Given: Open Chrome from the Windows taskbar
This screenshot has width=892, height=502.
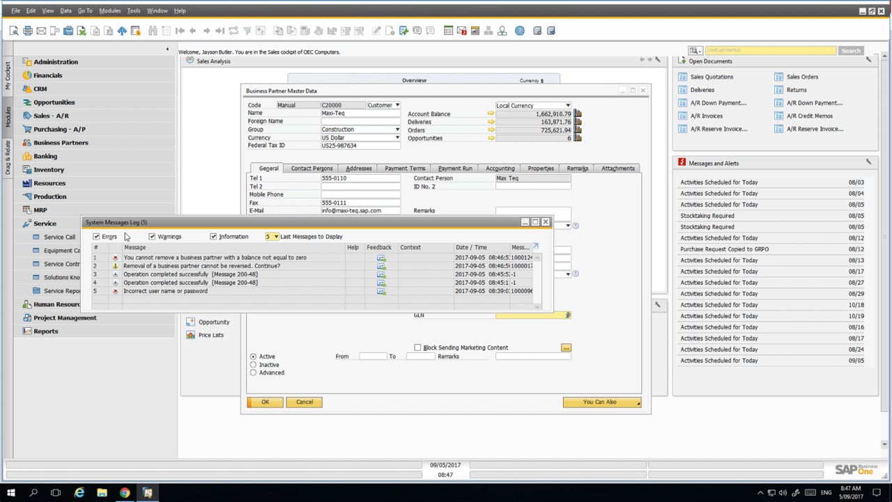Looking at the screenshot, I should [x=125, y=492].
